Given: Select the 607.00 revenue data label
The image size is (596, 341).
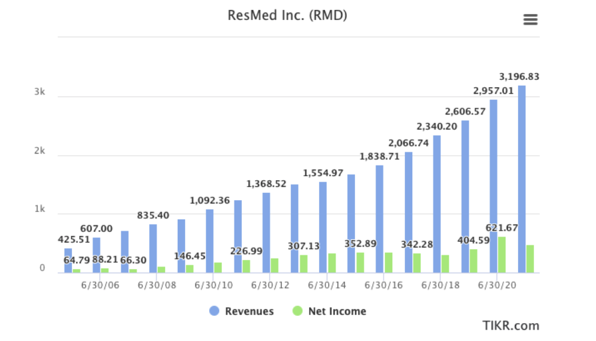Looking at the screenshot, I should [x=96, y=229].
